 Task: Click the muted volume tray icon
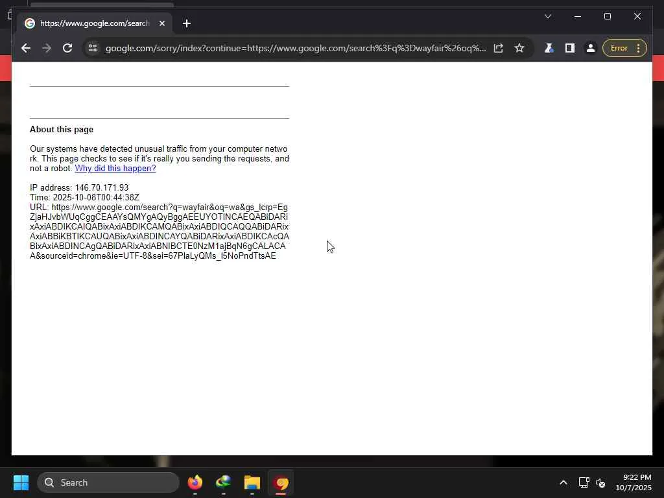(x=600, y=482)
